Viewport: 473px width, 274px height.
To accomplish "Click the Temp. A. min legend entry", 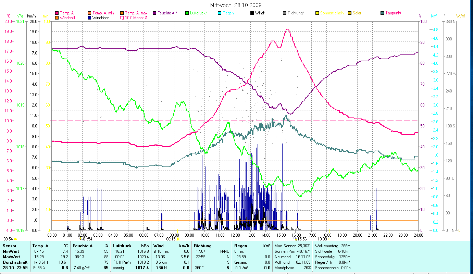I will (103, 13).
